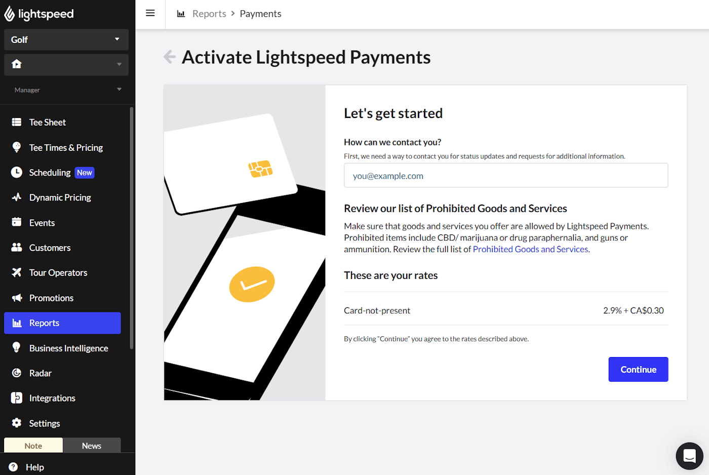Click the Reports bar chart sidebar icon
This screenshot has height=475, width=709.
point(17,323)
